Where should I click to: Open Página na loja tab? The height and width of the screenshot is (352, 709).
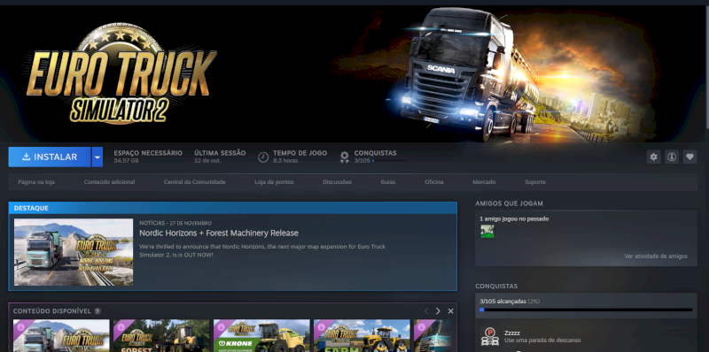[x=36, y=182]
